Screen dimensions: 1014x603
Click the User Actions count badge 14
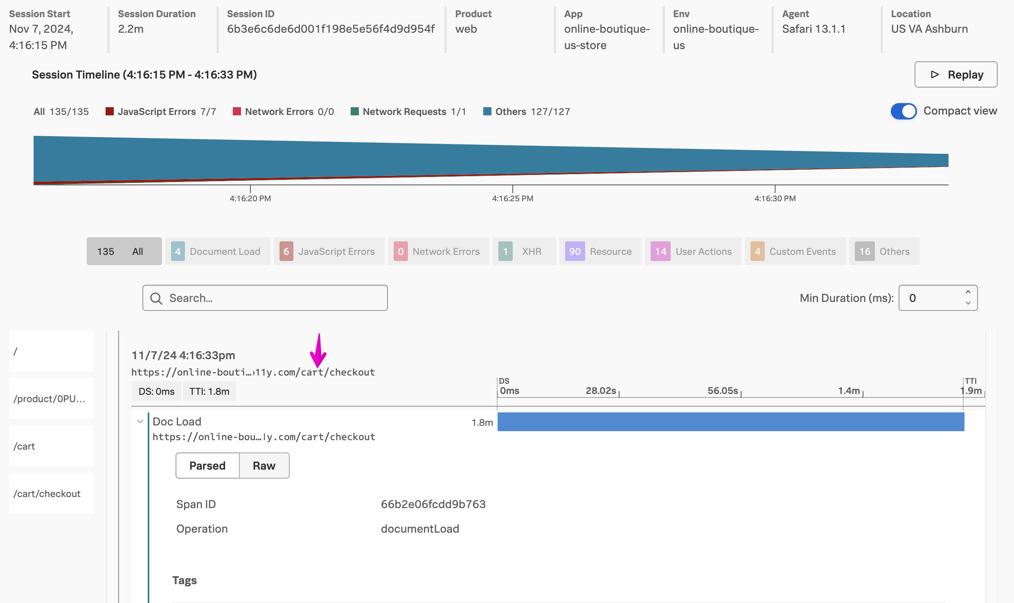pos(660,251)
